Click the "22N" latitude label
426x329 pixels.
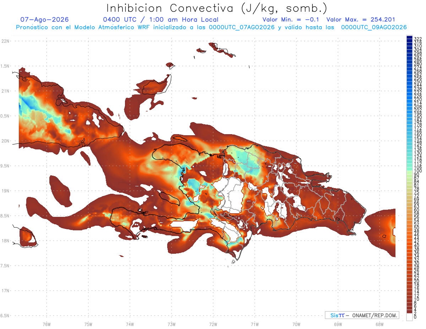pyautogui.click(x=6, y=41)
